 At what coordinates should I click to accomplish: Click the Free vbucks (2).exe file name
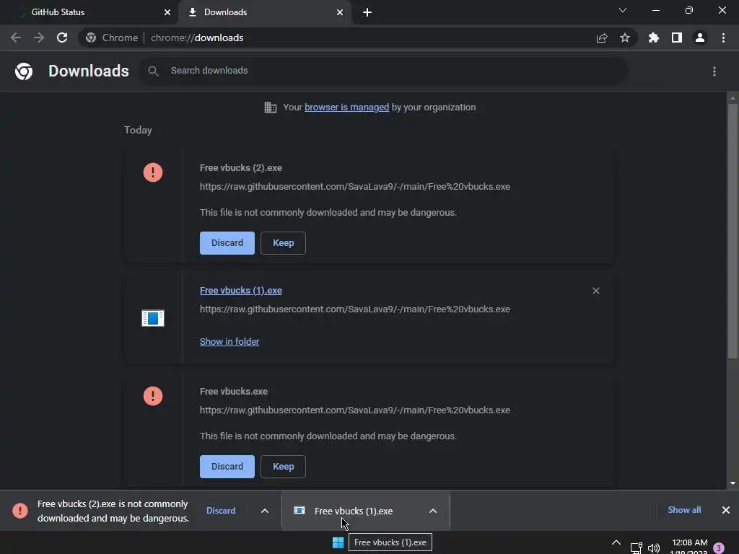click(241, 167)
